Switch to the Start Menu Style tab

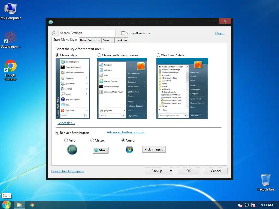coord(65,40)
